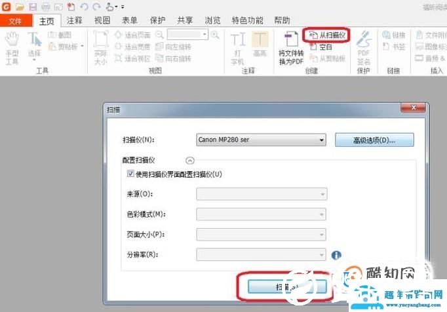Click the Print icon in the quick toolbar
Screen dimensions: 447x312
coord(46,7)
